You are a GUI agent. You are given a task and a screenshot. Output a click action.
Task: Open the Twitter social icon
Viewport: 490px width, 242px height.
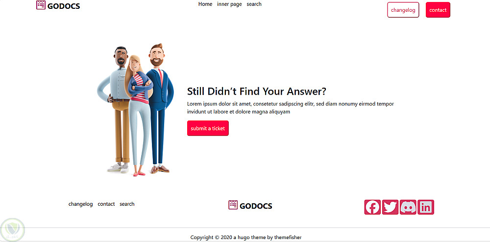pyautogui.click(x=390, y=207)
